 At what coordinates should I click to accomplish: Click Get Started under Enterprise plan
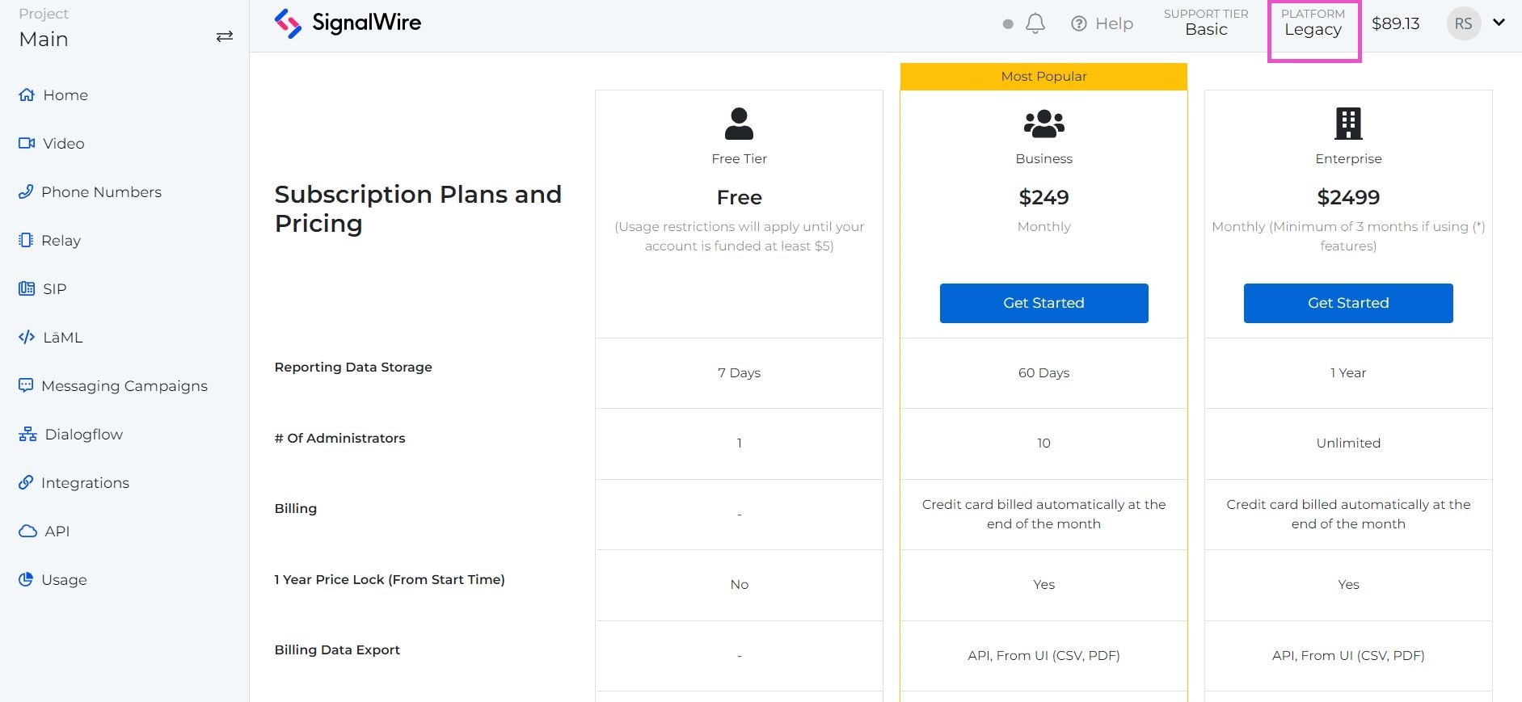pos(1348,303)
